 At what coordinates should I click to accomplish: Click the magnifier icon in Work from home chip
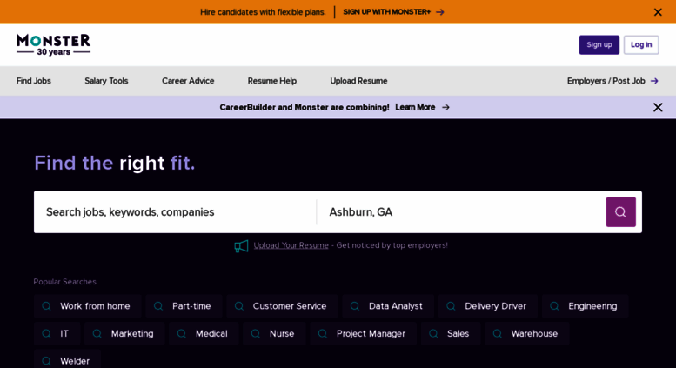tap(46, 306)
